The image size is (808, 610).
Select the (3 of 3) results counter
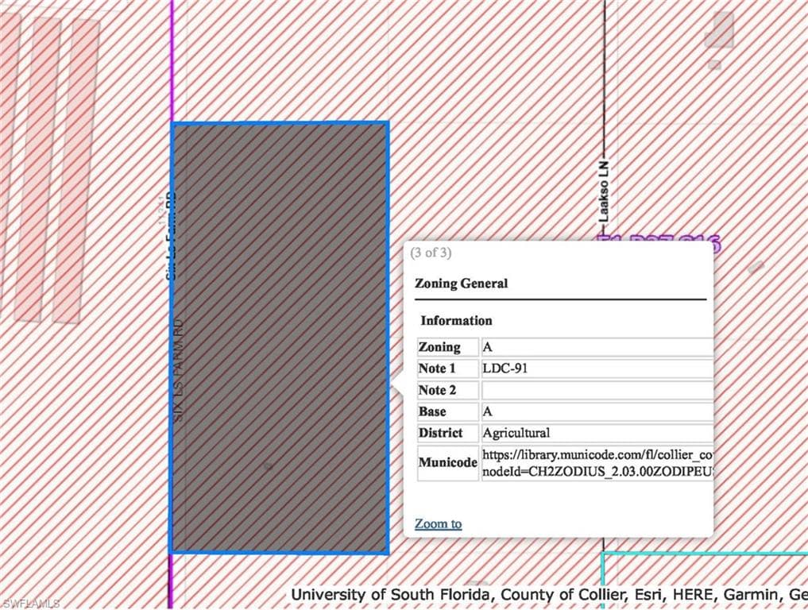tap(431, 253)
